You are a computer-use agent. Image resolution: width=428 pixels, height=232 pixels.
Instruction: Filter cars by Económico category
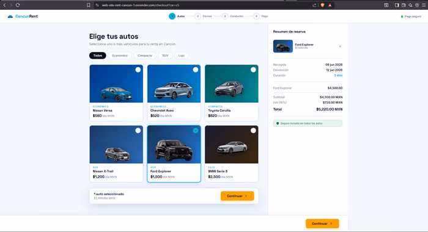[120, 56]
